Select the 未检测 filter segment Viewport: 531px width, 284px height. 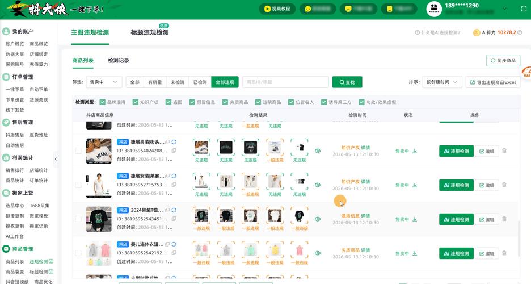tap(178, 82)
